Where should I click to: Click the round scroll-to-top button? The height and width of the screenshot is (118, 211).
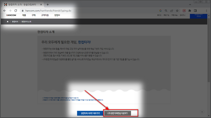pos(202,112)
